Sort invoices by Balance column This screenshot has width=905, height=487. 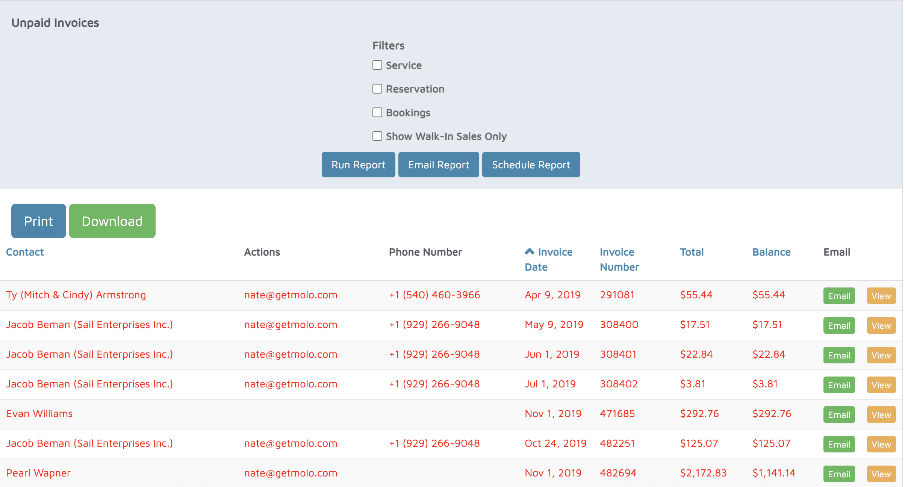771,252
